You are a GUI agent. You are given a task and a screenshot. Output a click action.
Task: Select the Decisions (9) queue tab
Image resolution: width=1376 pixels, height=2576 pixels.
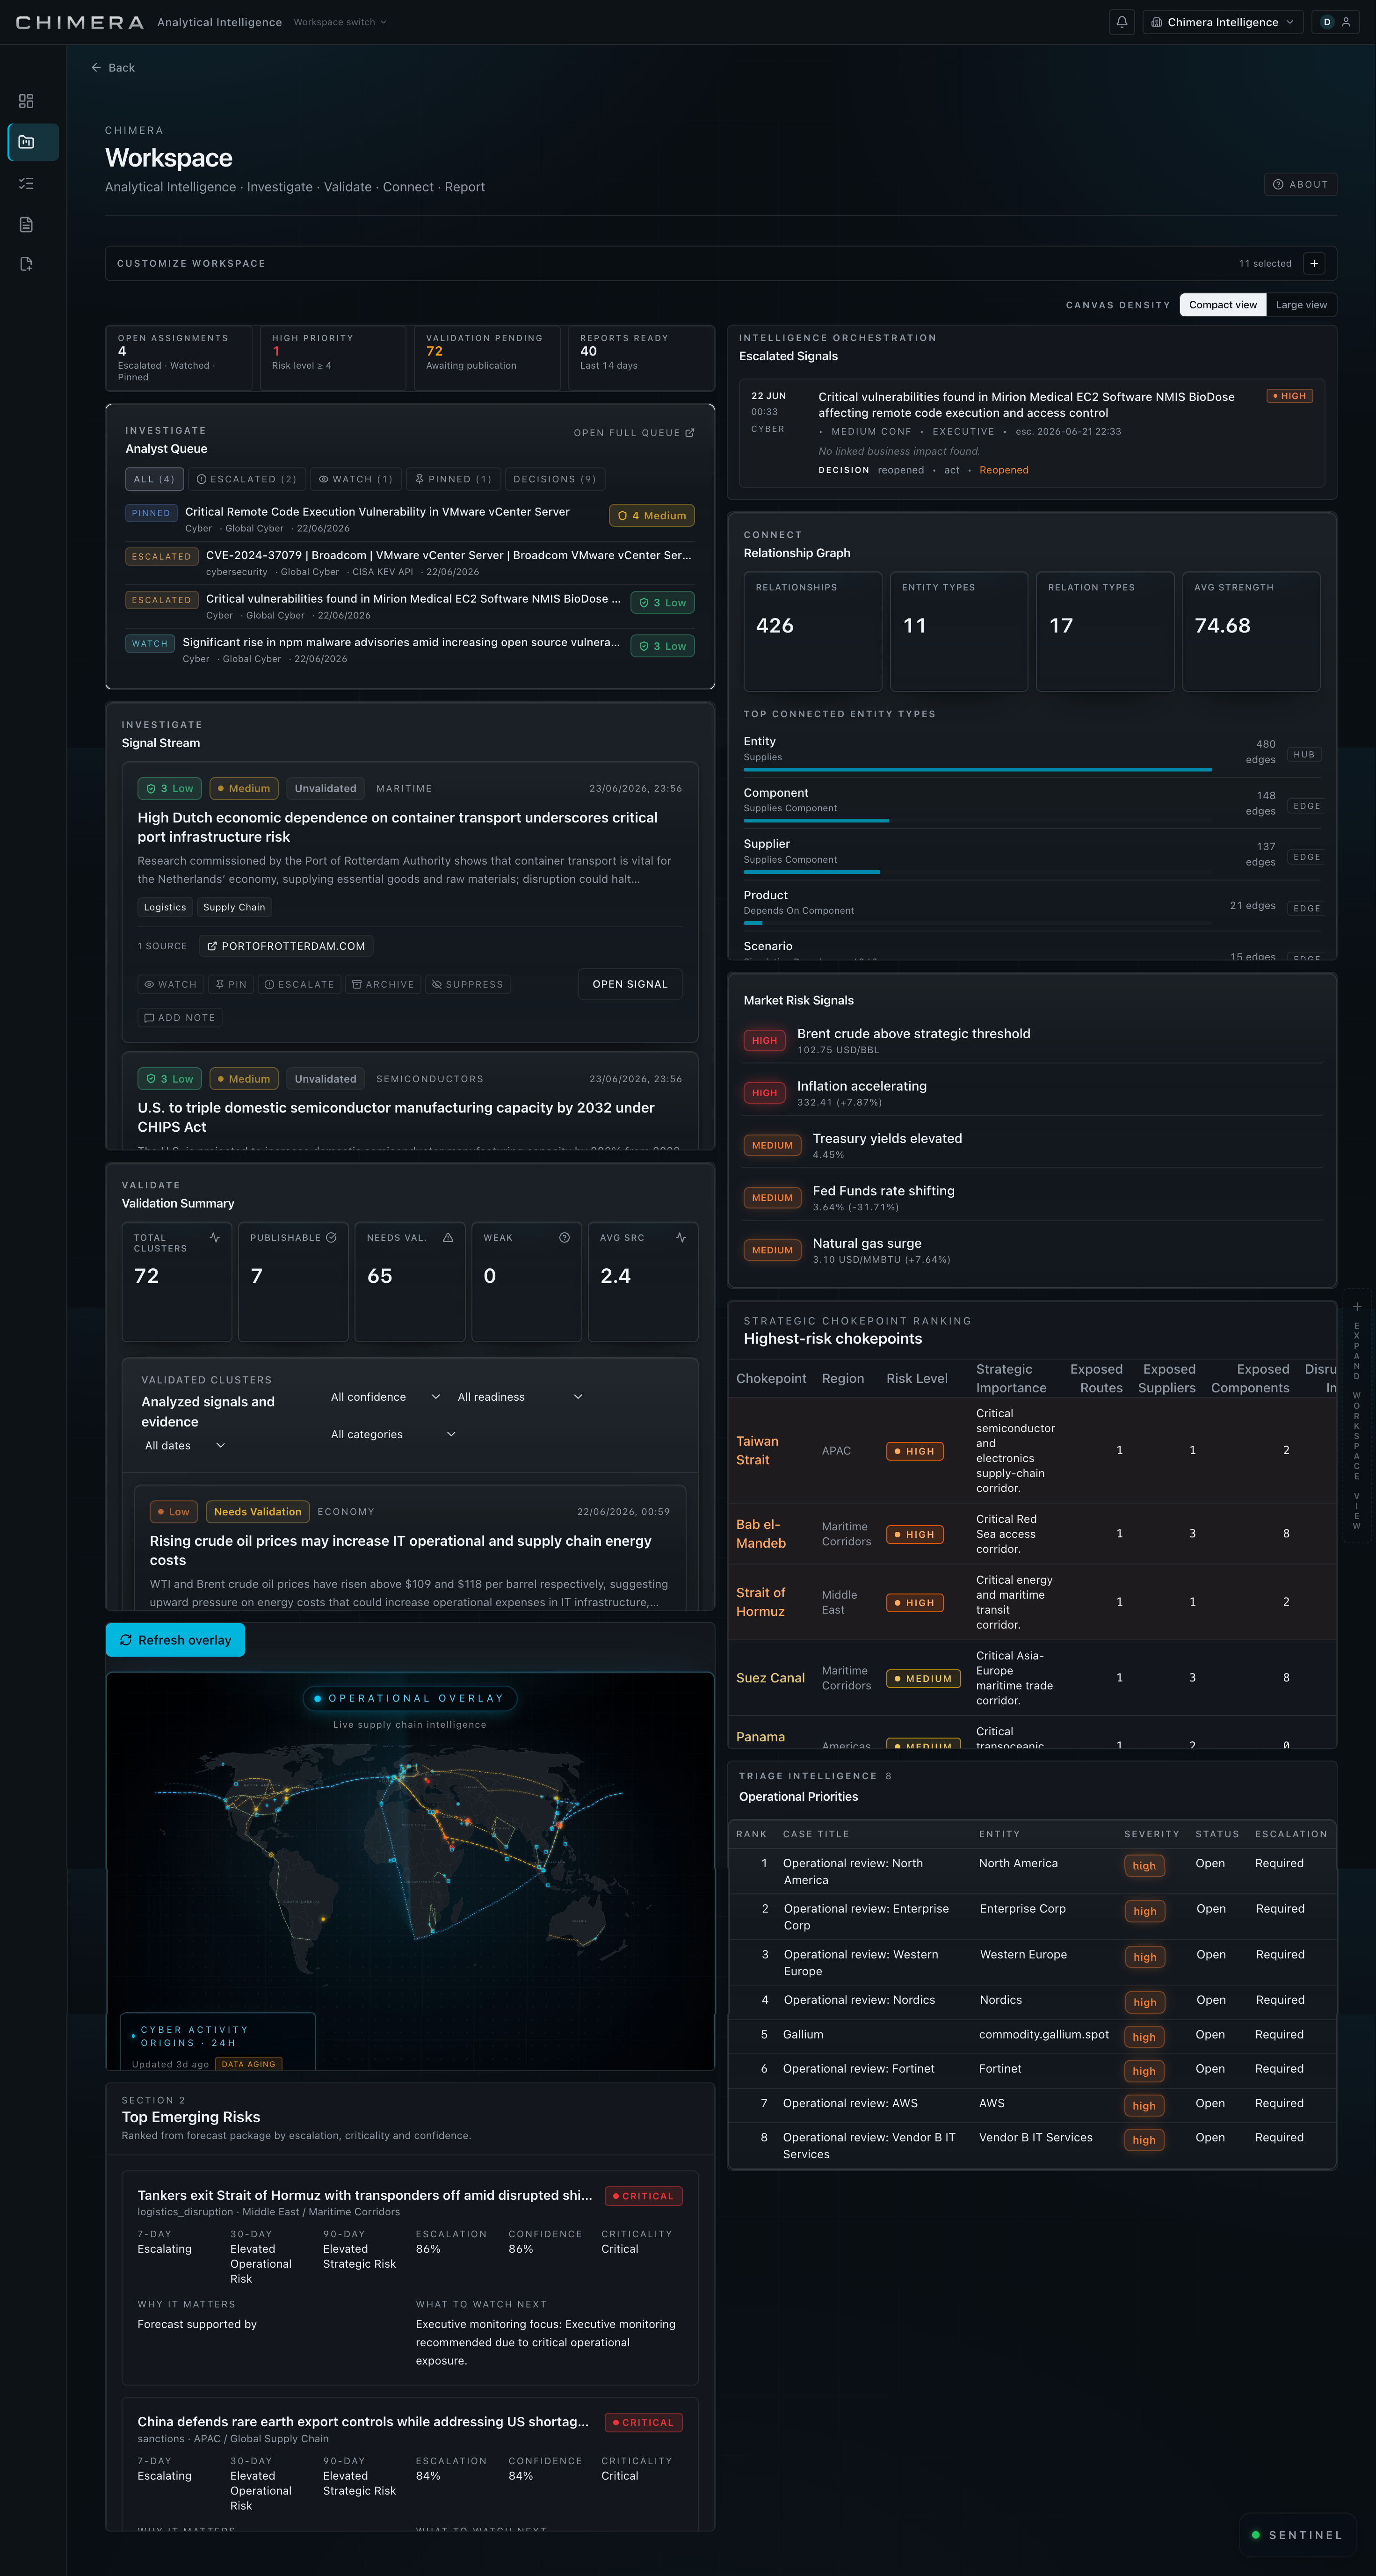click(x=555, y=479)
